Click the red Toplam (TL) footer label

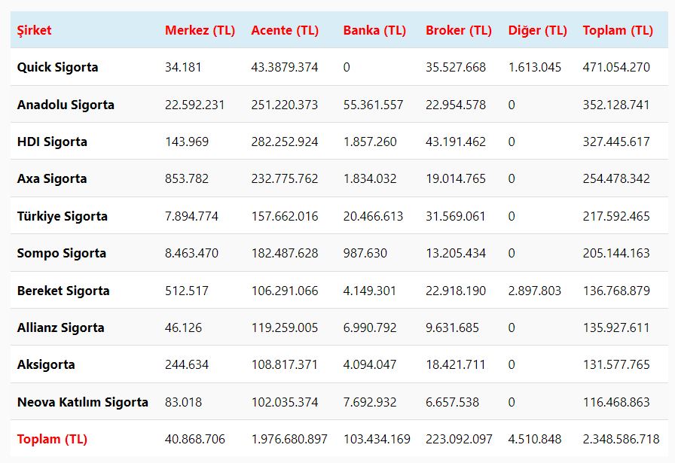[x=52, y=439]
